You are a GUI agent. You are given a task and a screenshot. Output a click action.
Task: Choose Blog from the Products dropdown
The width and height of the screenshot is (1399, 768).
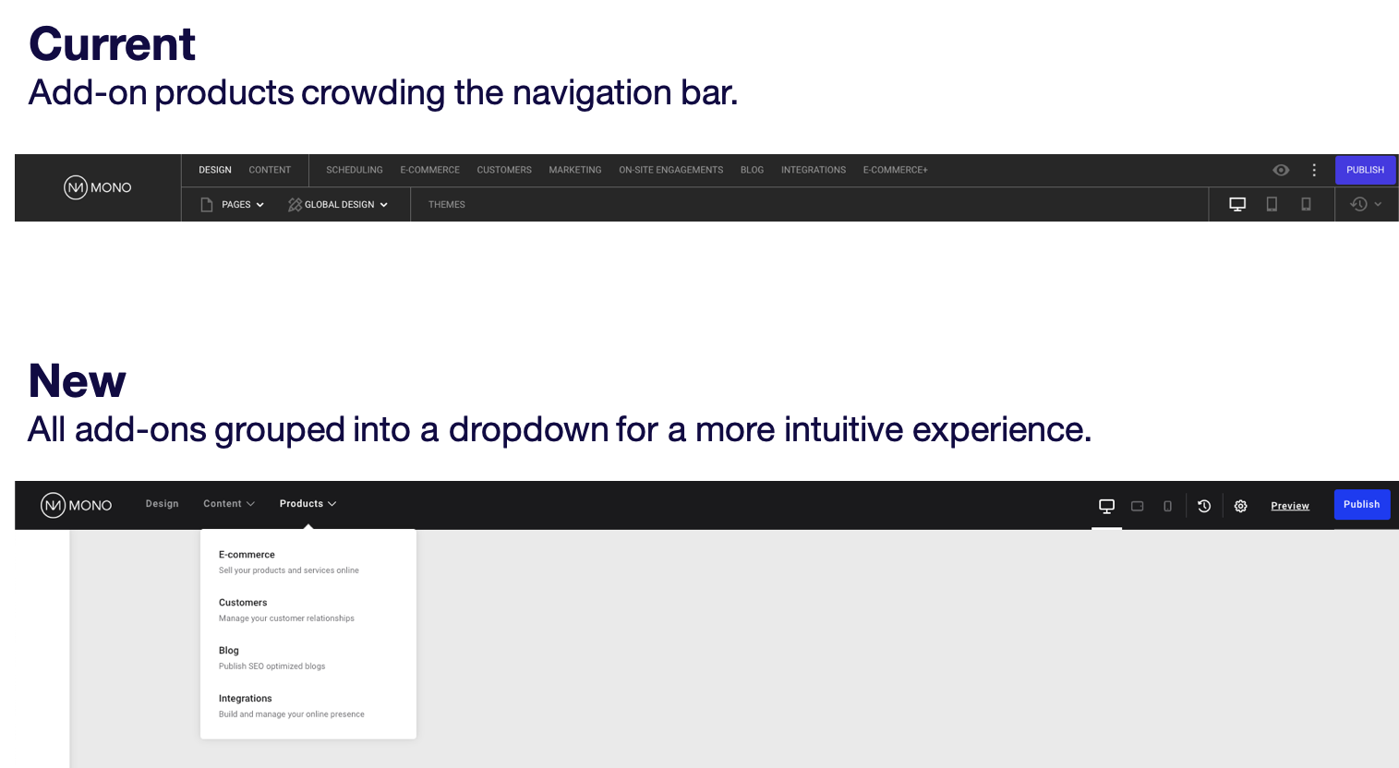pos(229,651)
